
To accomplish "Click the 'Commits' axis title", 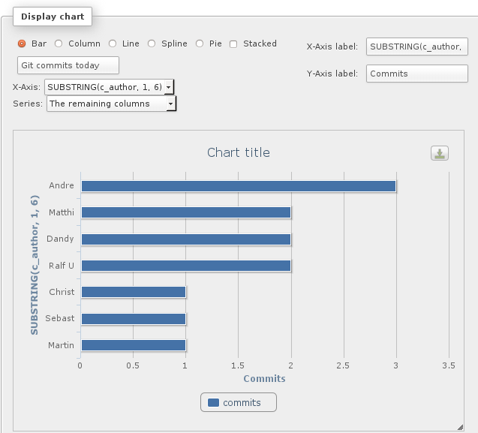I will click(264, 379).
